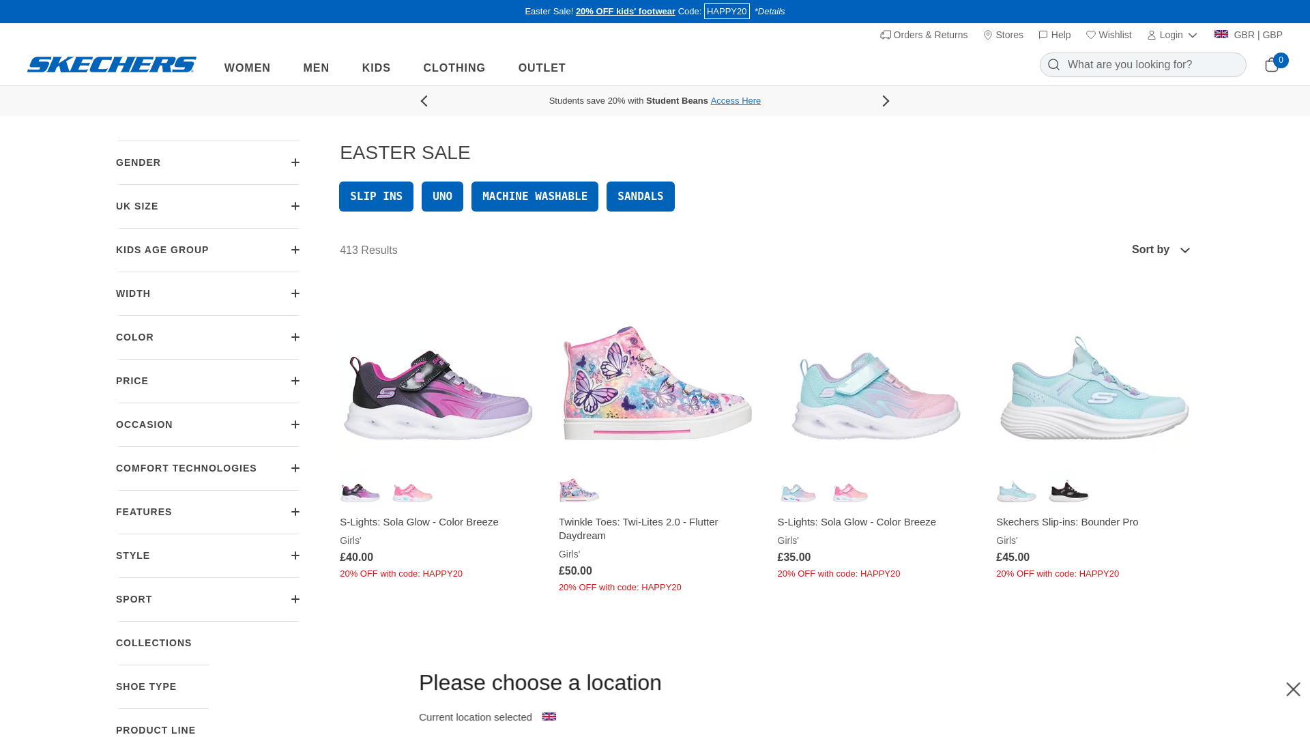1310x737 pixels.
Task: Open the Men menu
Action: tap(316, 68)
